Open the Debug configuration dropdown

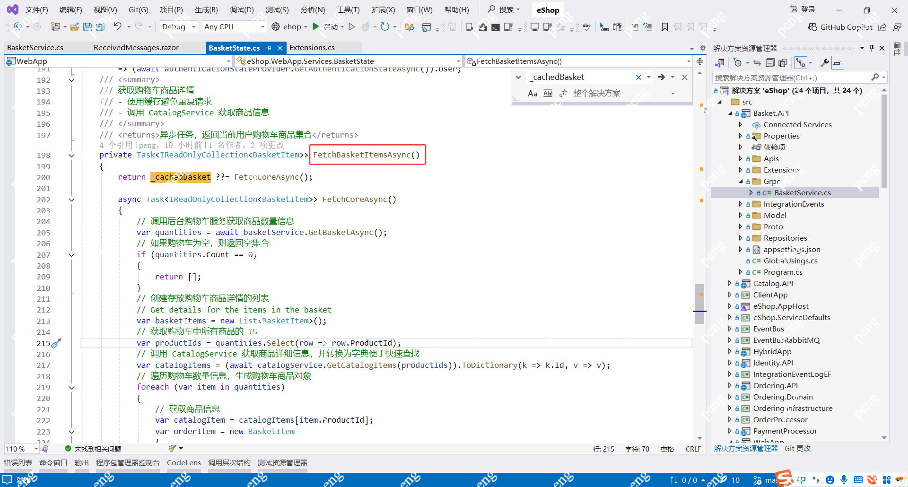[193, 26]
